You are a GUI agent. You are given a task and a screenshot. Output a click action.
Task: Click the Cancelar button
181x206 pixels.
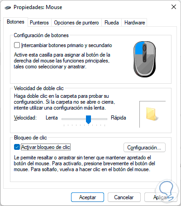coord(124,197)
